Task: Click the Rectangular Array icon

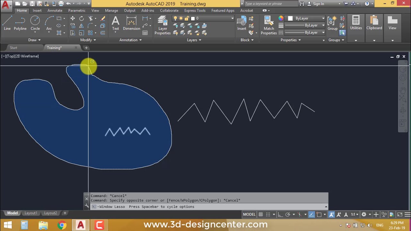Action: (x=91, y=33)
